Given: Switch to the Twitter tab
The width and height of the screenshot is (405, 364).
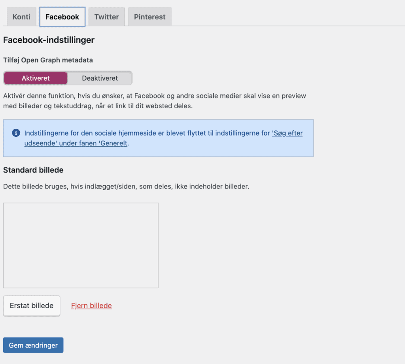Looking at the screenshot, I should pyautogui.click(x=107, y=17).
